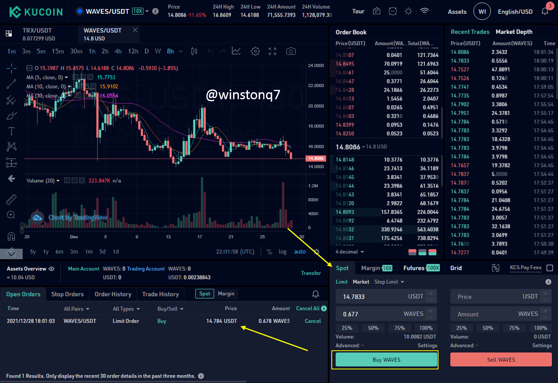The image size is (558, 383).
Task: Open the fee calculator percent icon
Action: (x=496, y=268)
